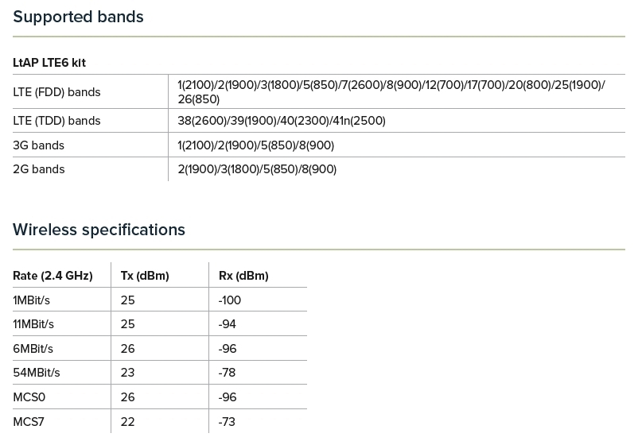Viewport: 642px width, 445px height.
Task: Click the Rate (2.4 GHz) column header
Action: point(53,276)
